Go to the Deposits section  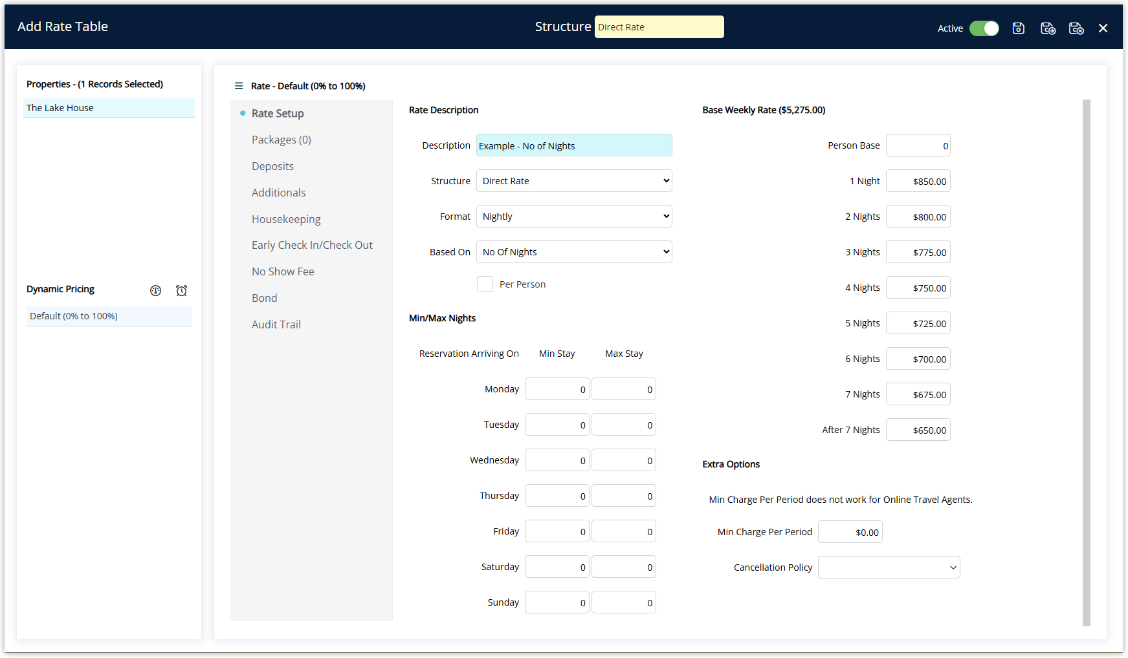[x=272, y=166]
